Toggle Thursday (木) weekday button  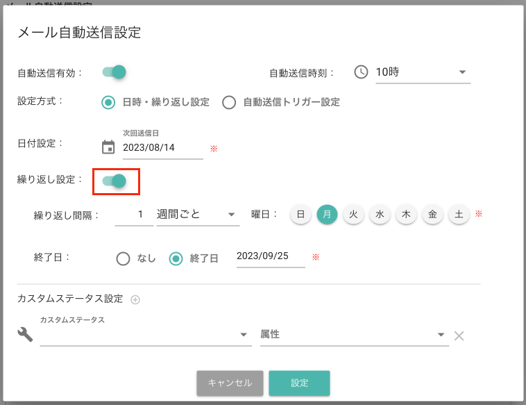click(406, 214)
